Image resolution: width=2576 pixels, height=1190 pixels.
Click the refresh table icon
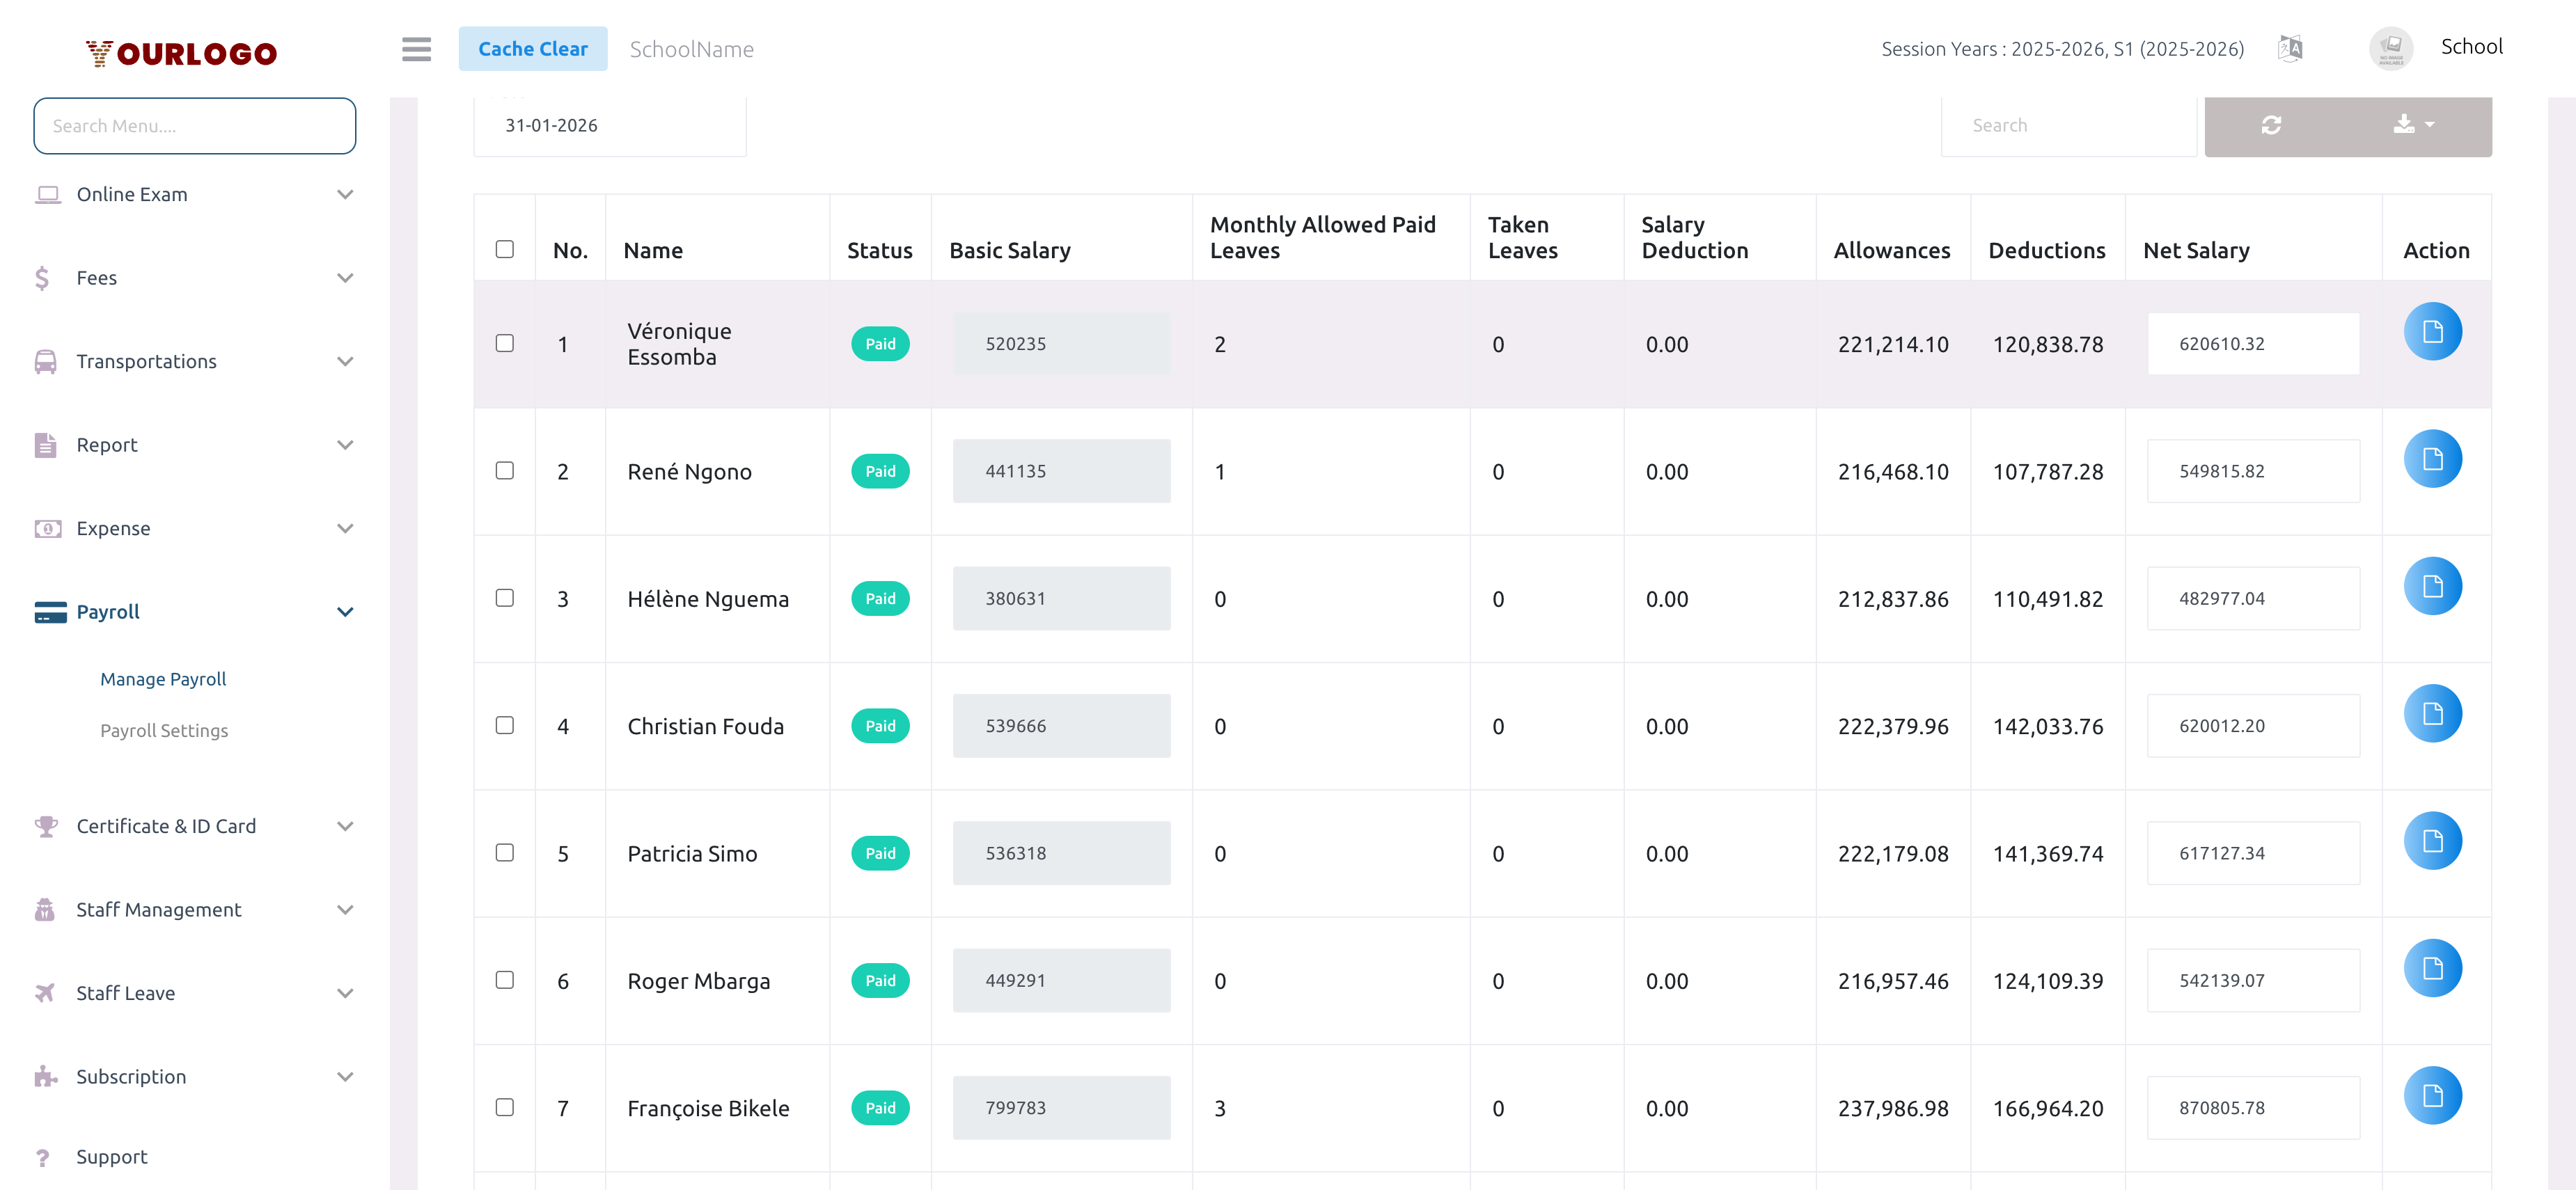(x=2271, y=125)
